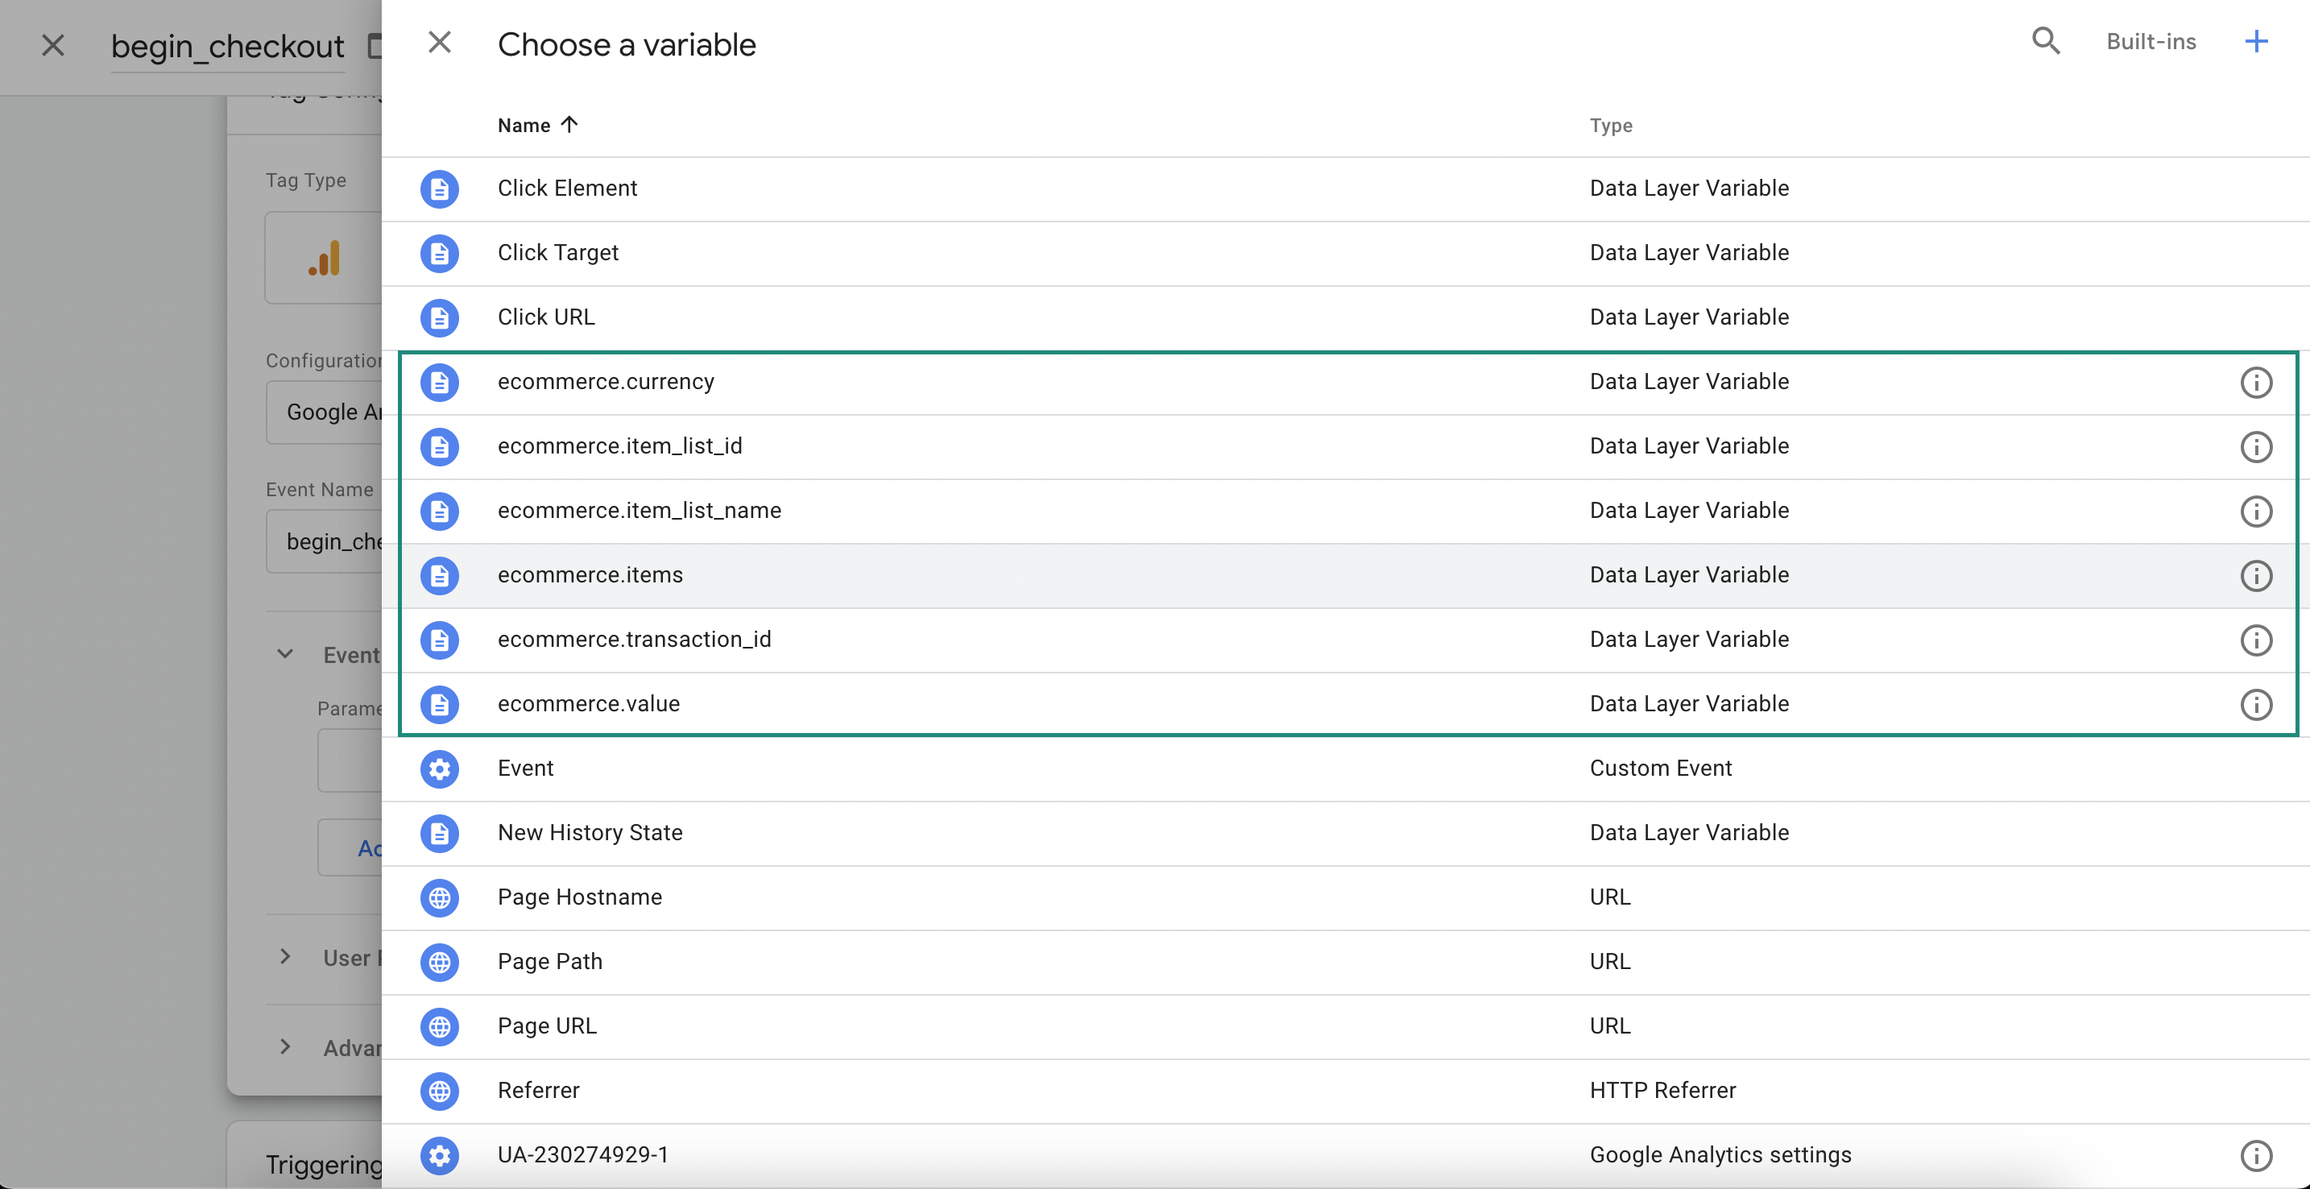Click the Type column header
Screen dimensions: 2310x1189
tap(1611, 126)
